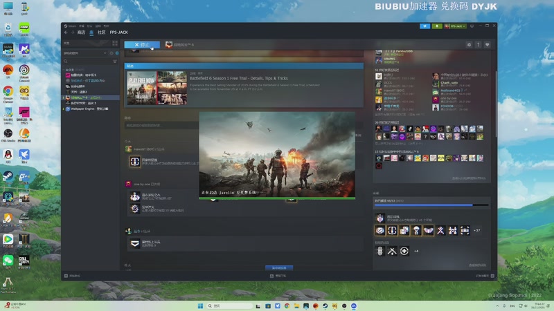This screenshot has height=311, width=554.
Task: Open the QQ penguin desktop shortcut
Action: click(8, 157)
